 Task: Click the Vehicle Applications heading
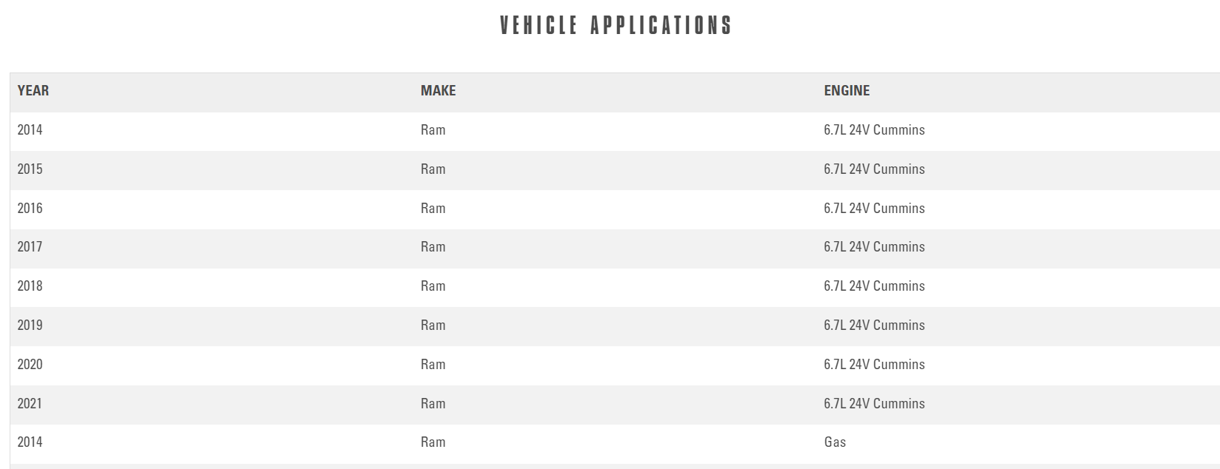616,26
